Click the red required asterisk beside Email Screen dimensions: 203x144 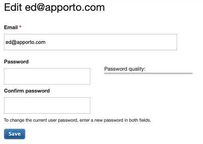[x=20, y=27]
